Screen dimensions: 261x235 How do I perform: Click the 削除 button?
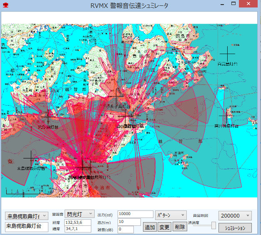[179, 227]
